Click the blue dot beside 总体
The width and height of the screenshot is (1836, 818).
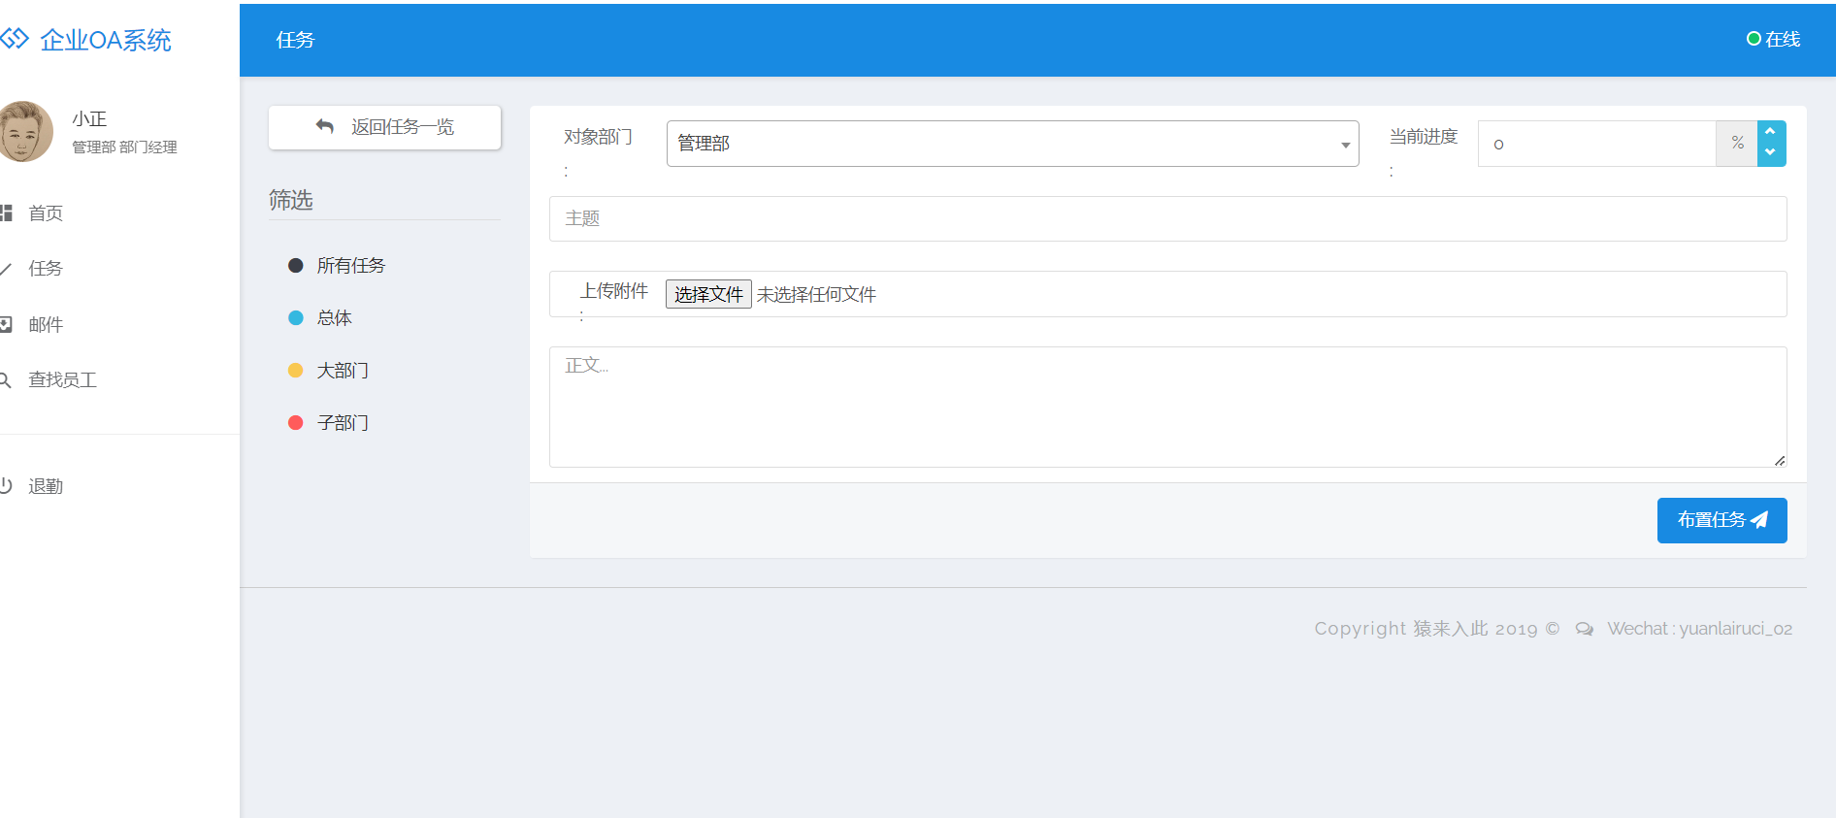click(x=296, y=317)
